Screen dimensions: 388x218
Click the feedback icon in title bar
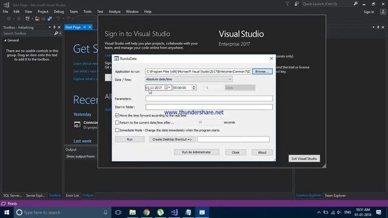point(296,4)
